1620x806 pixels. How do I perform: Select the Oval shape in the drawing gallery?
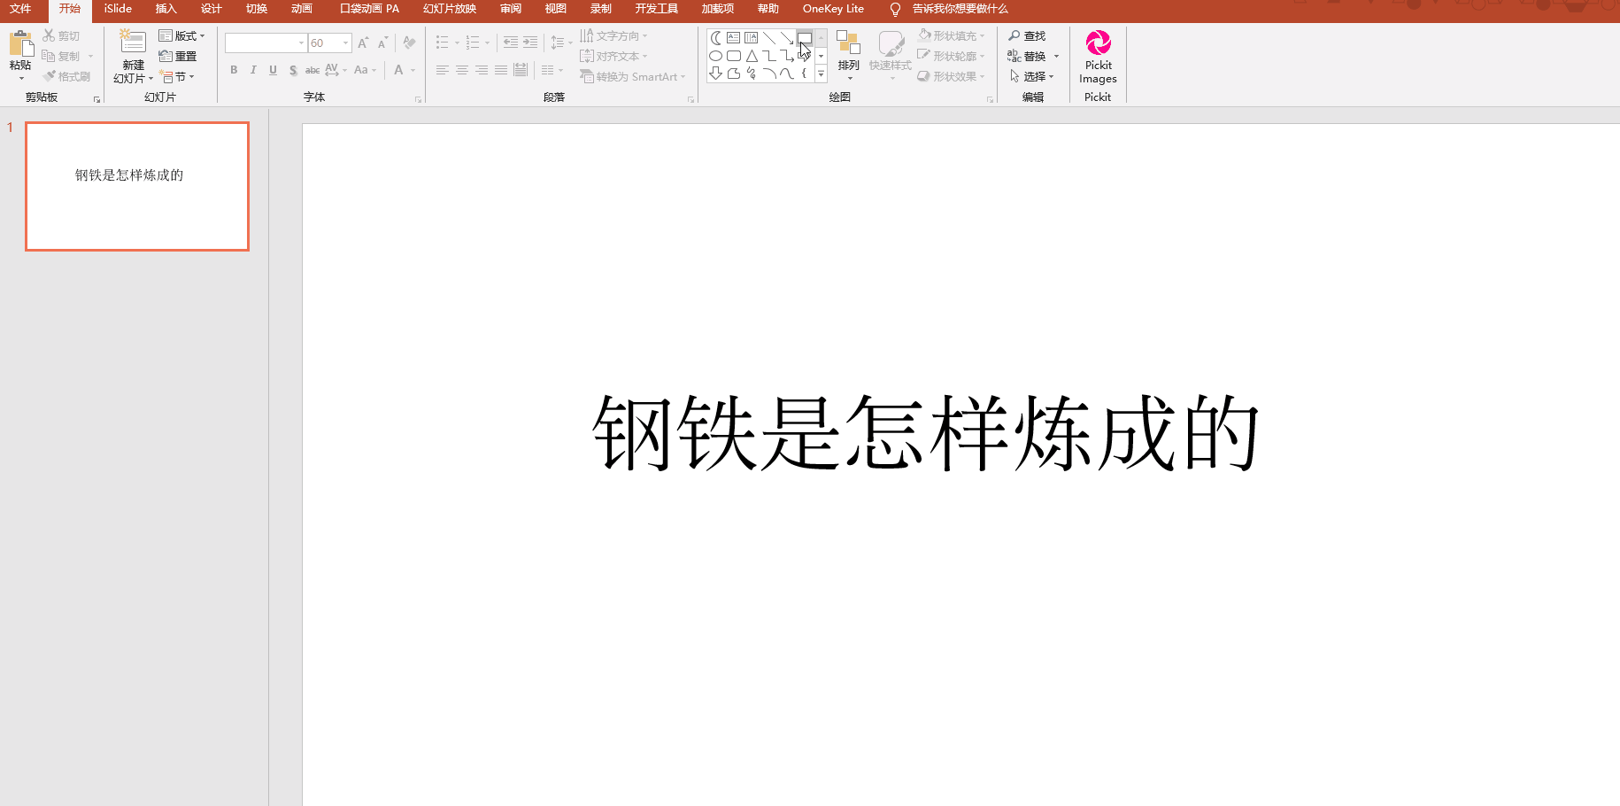(x=715, y=55)
